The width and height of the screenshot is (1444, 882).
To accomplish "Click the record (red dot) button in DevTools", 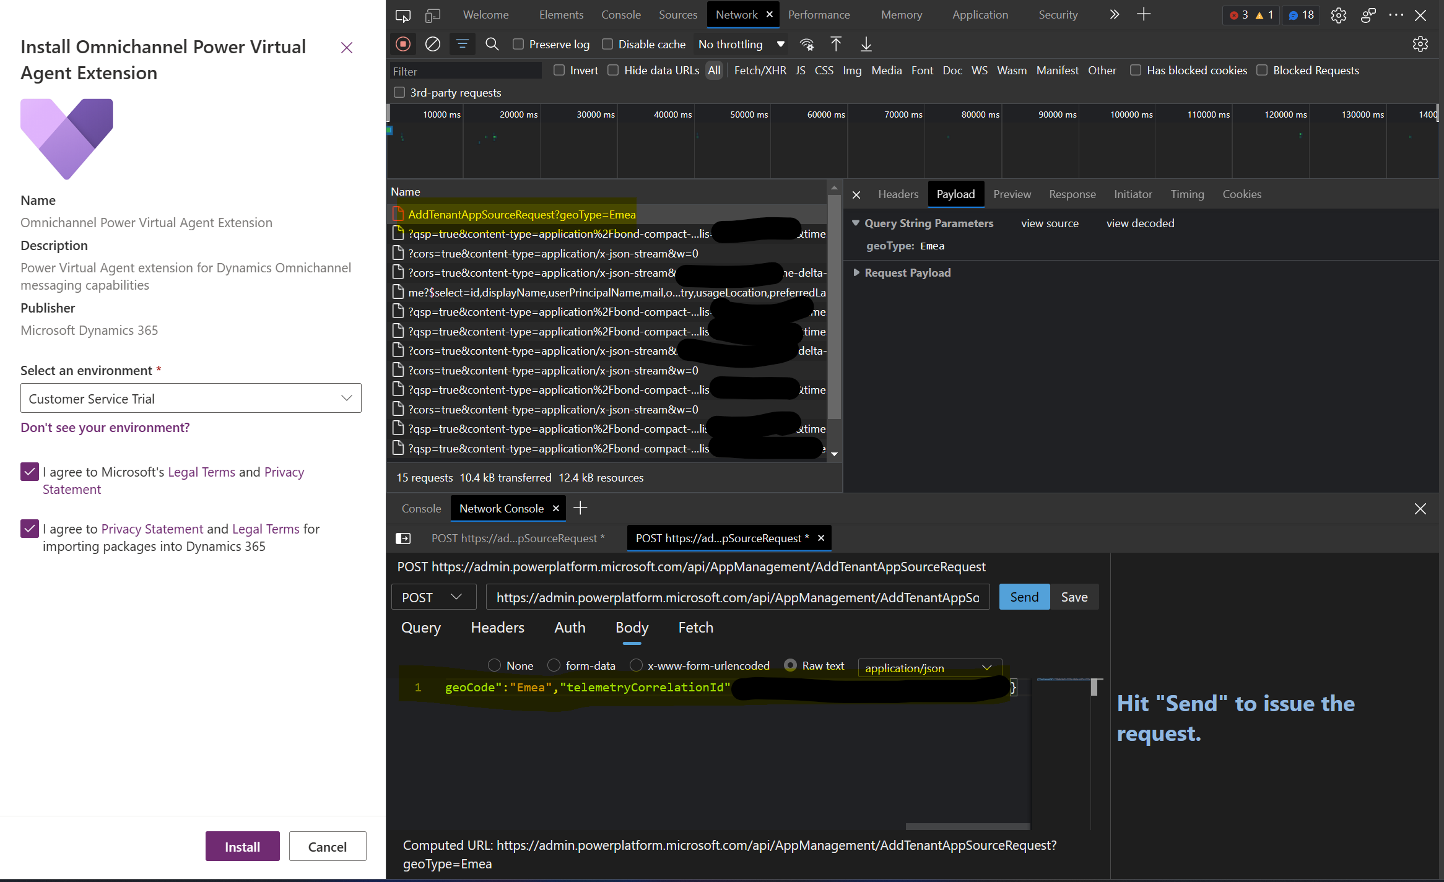I will click(x=403, y=45).
